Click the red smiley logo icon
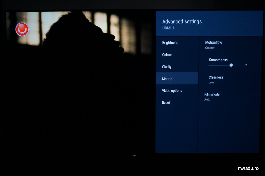 click(x=22, y=29)
